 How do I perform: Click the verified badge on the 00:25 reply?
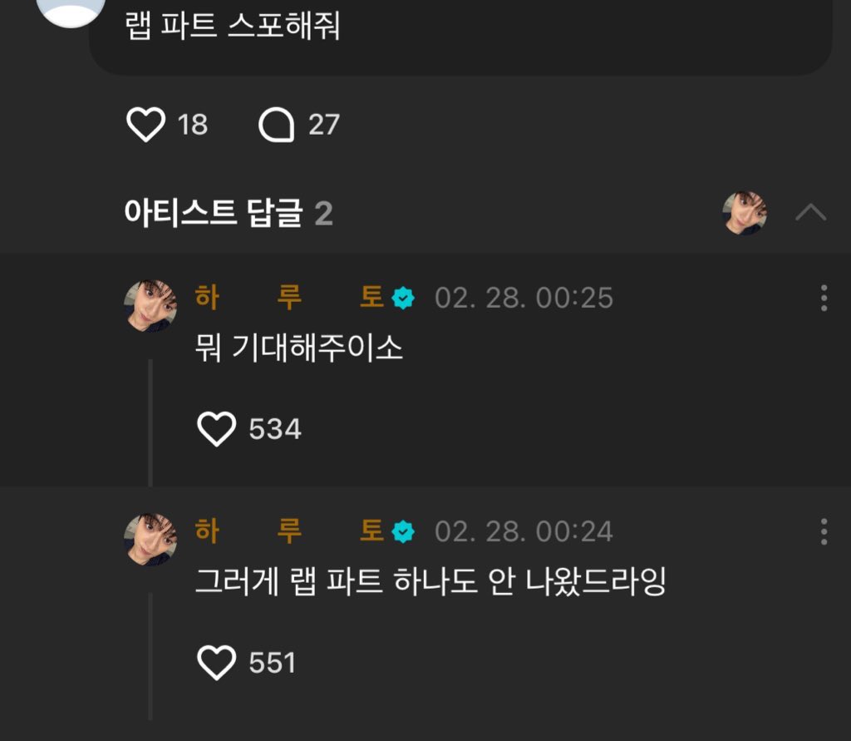click(404, 299)
